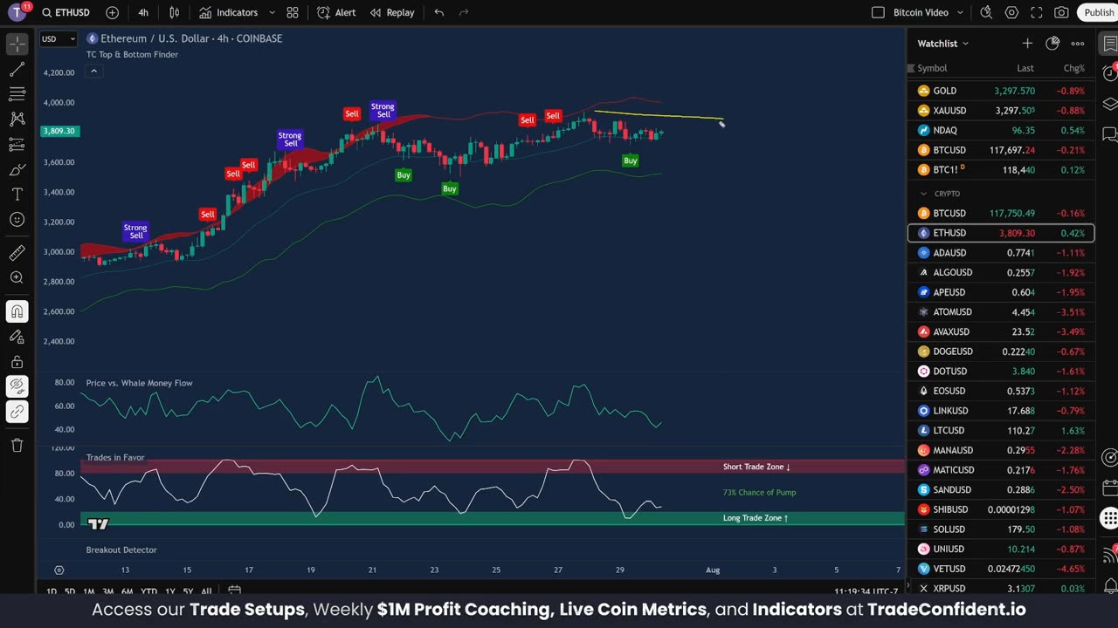This screenshot has width=1118, height=628.
Task: Open the candlestick chart style menu
Action: tap(174, 13)
